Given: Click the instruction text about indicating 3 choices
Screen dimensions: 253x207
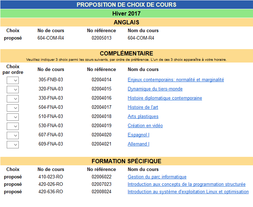Looking at the screenshot, I should click(127, 60).
